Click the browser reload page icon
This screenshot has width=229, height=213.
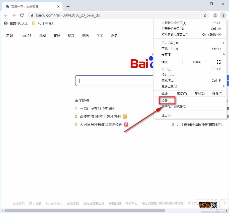click(22, 15)
